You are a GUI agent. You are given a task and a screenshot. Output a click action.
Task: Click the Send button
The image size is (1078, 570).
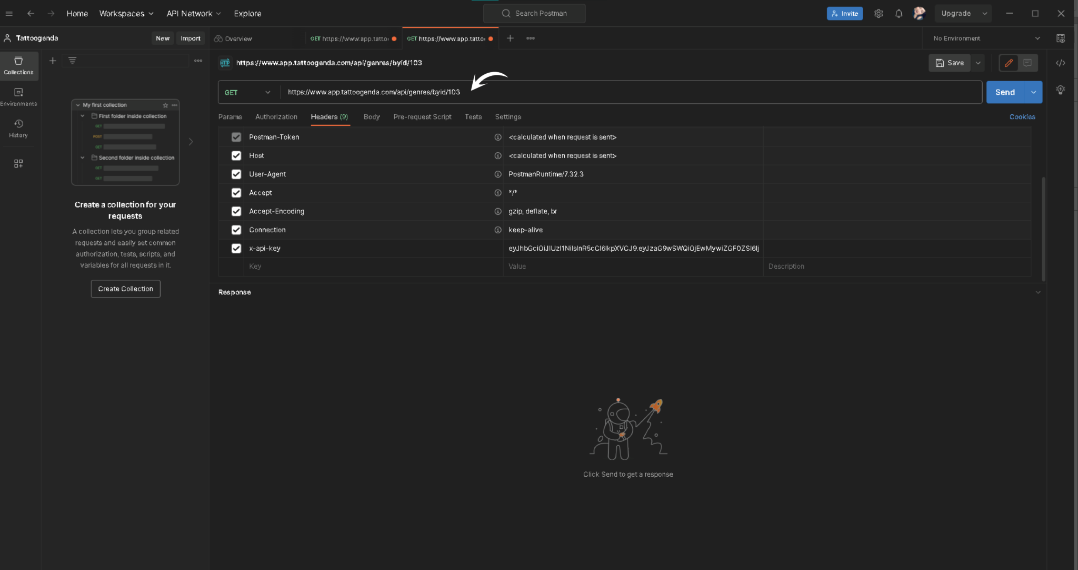click(1005, 92)
